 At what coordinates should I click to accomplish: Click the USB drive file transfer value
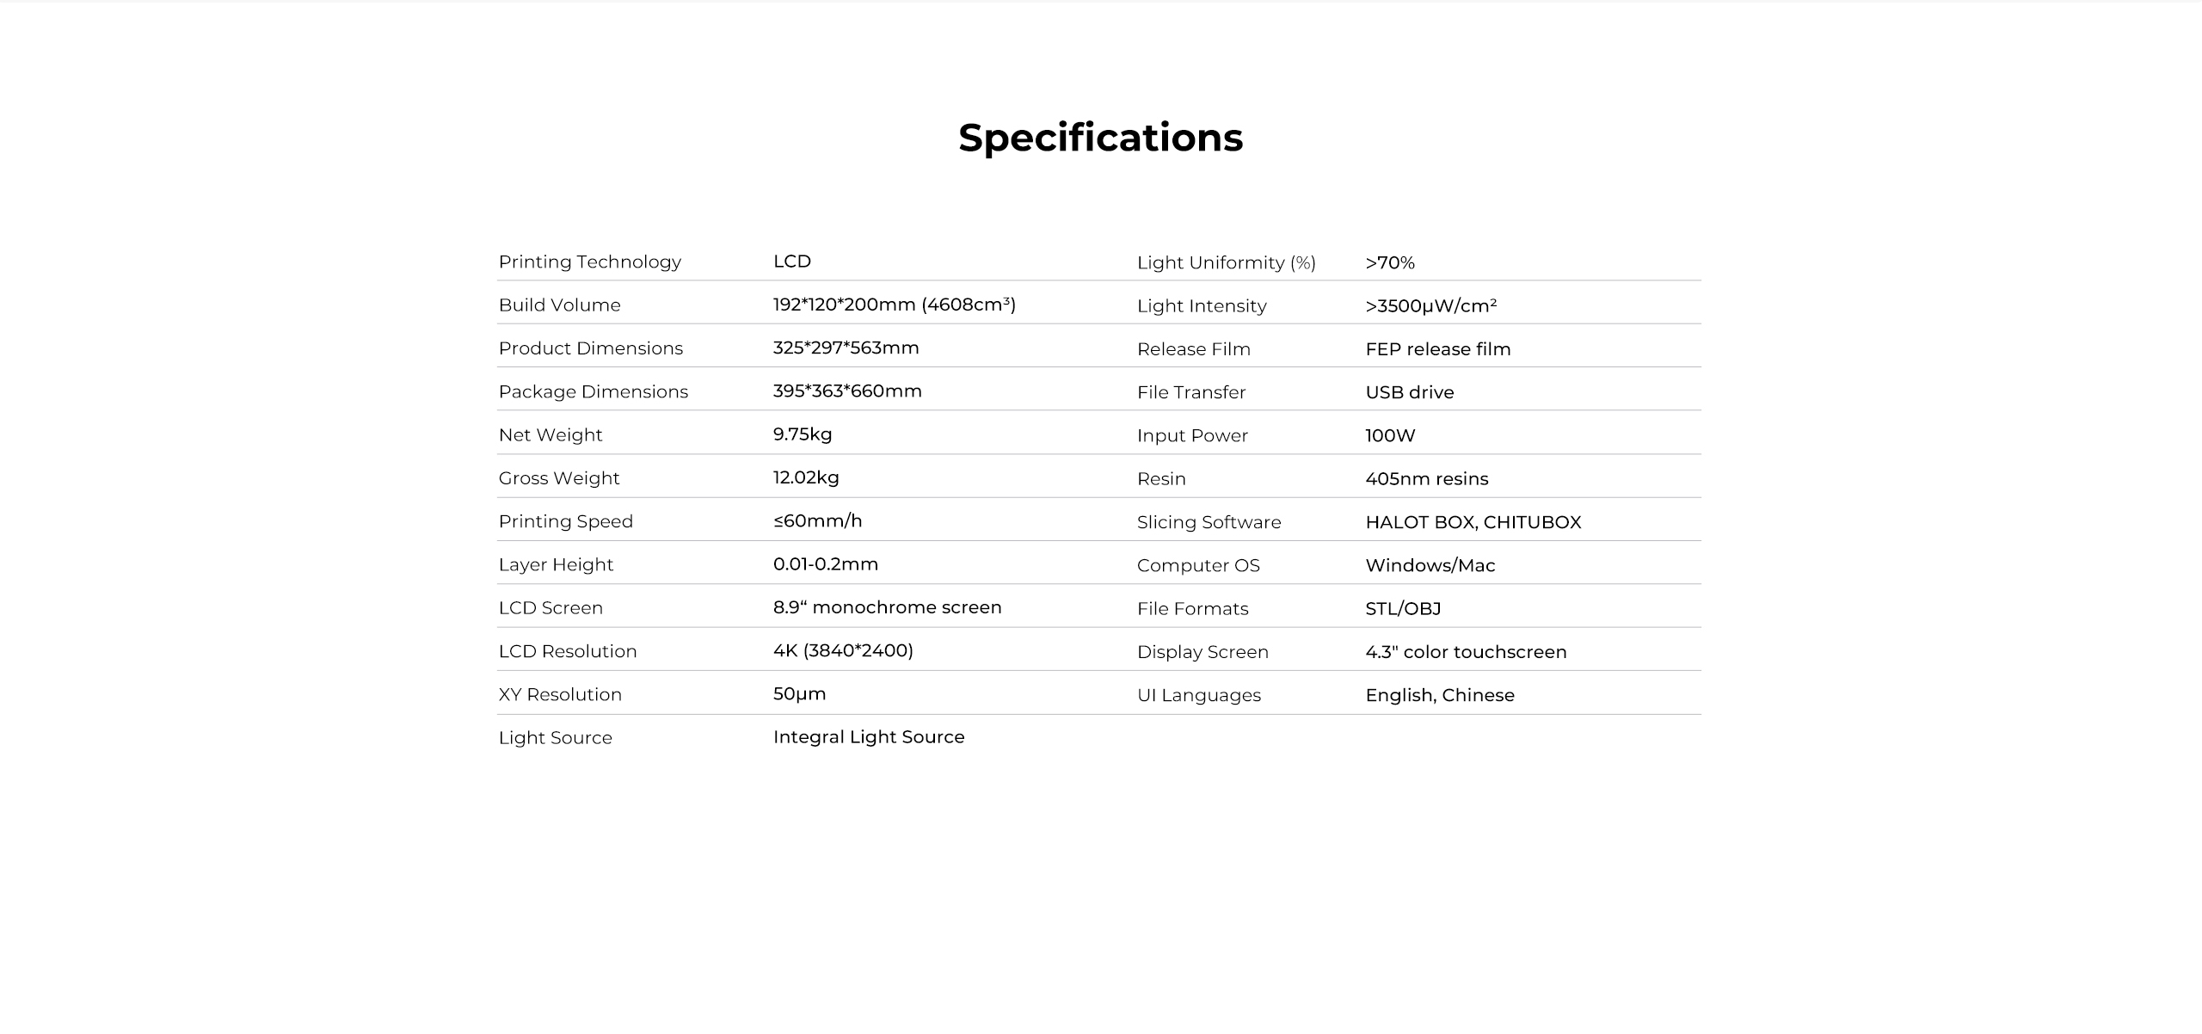[x=1409, y=392]
